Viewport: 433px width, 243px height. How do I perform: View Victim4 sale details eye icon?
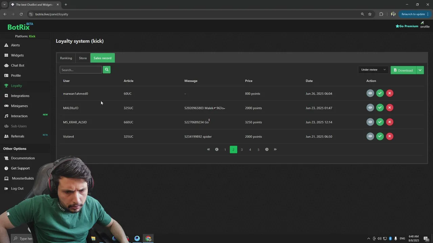coord(370,136)
